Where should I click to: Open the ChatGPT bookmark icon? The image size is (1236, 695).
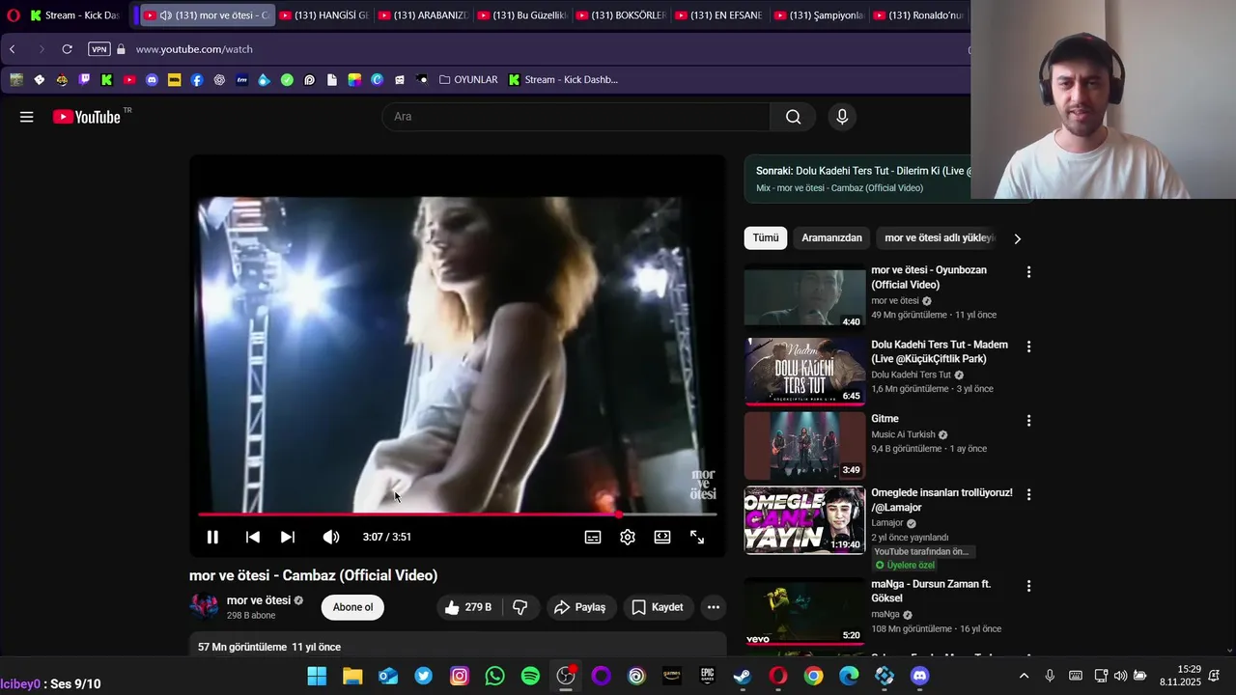(x=219, y=80)
